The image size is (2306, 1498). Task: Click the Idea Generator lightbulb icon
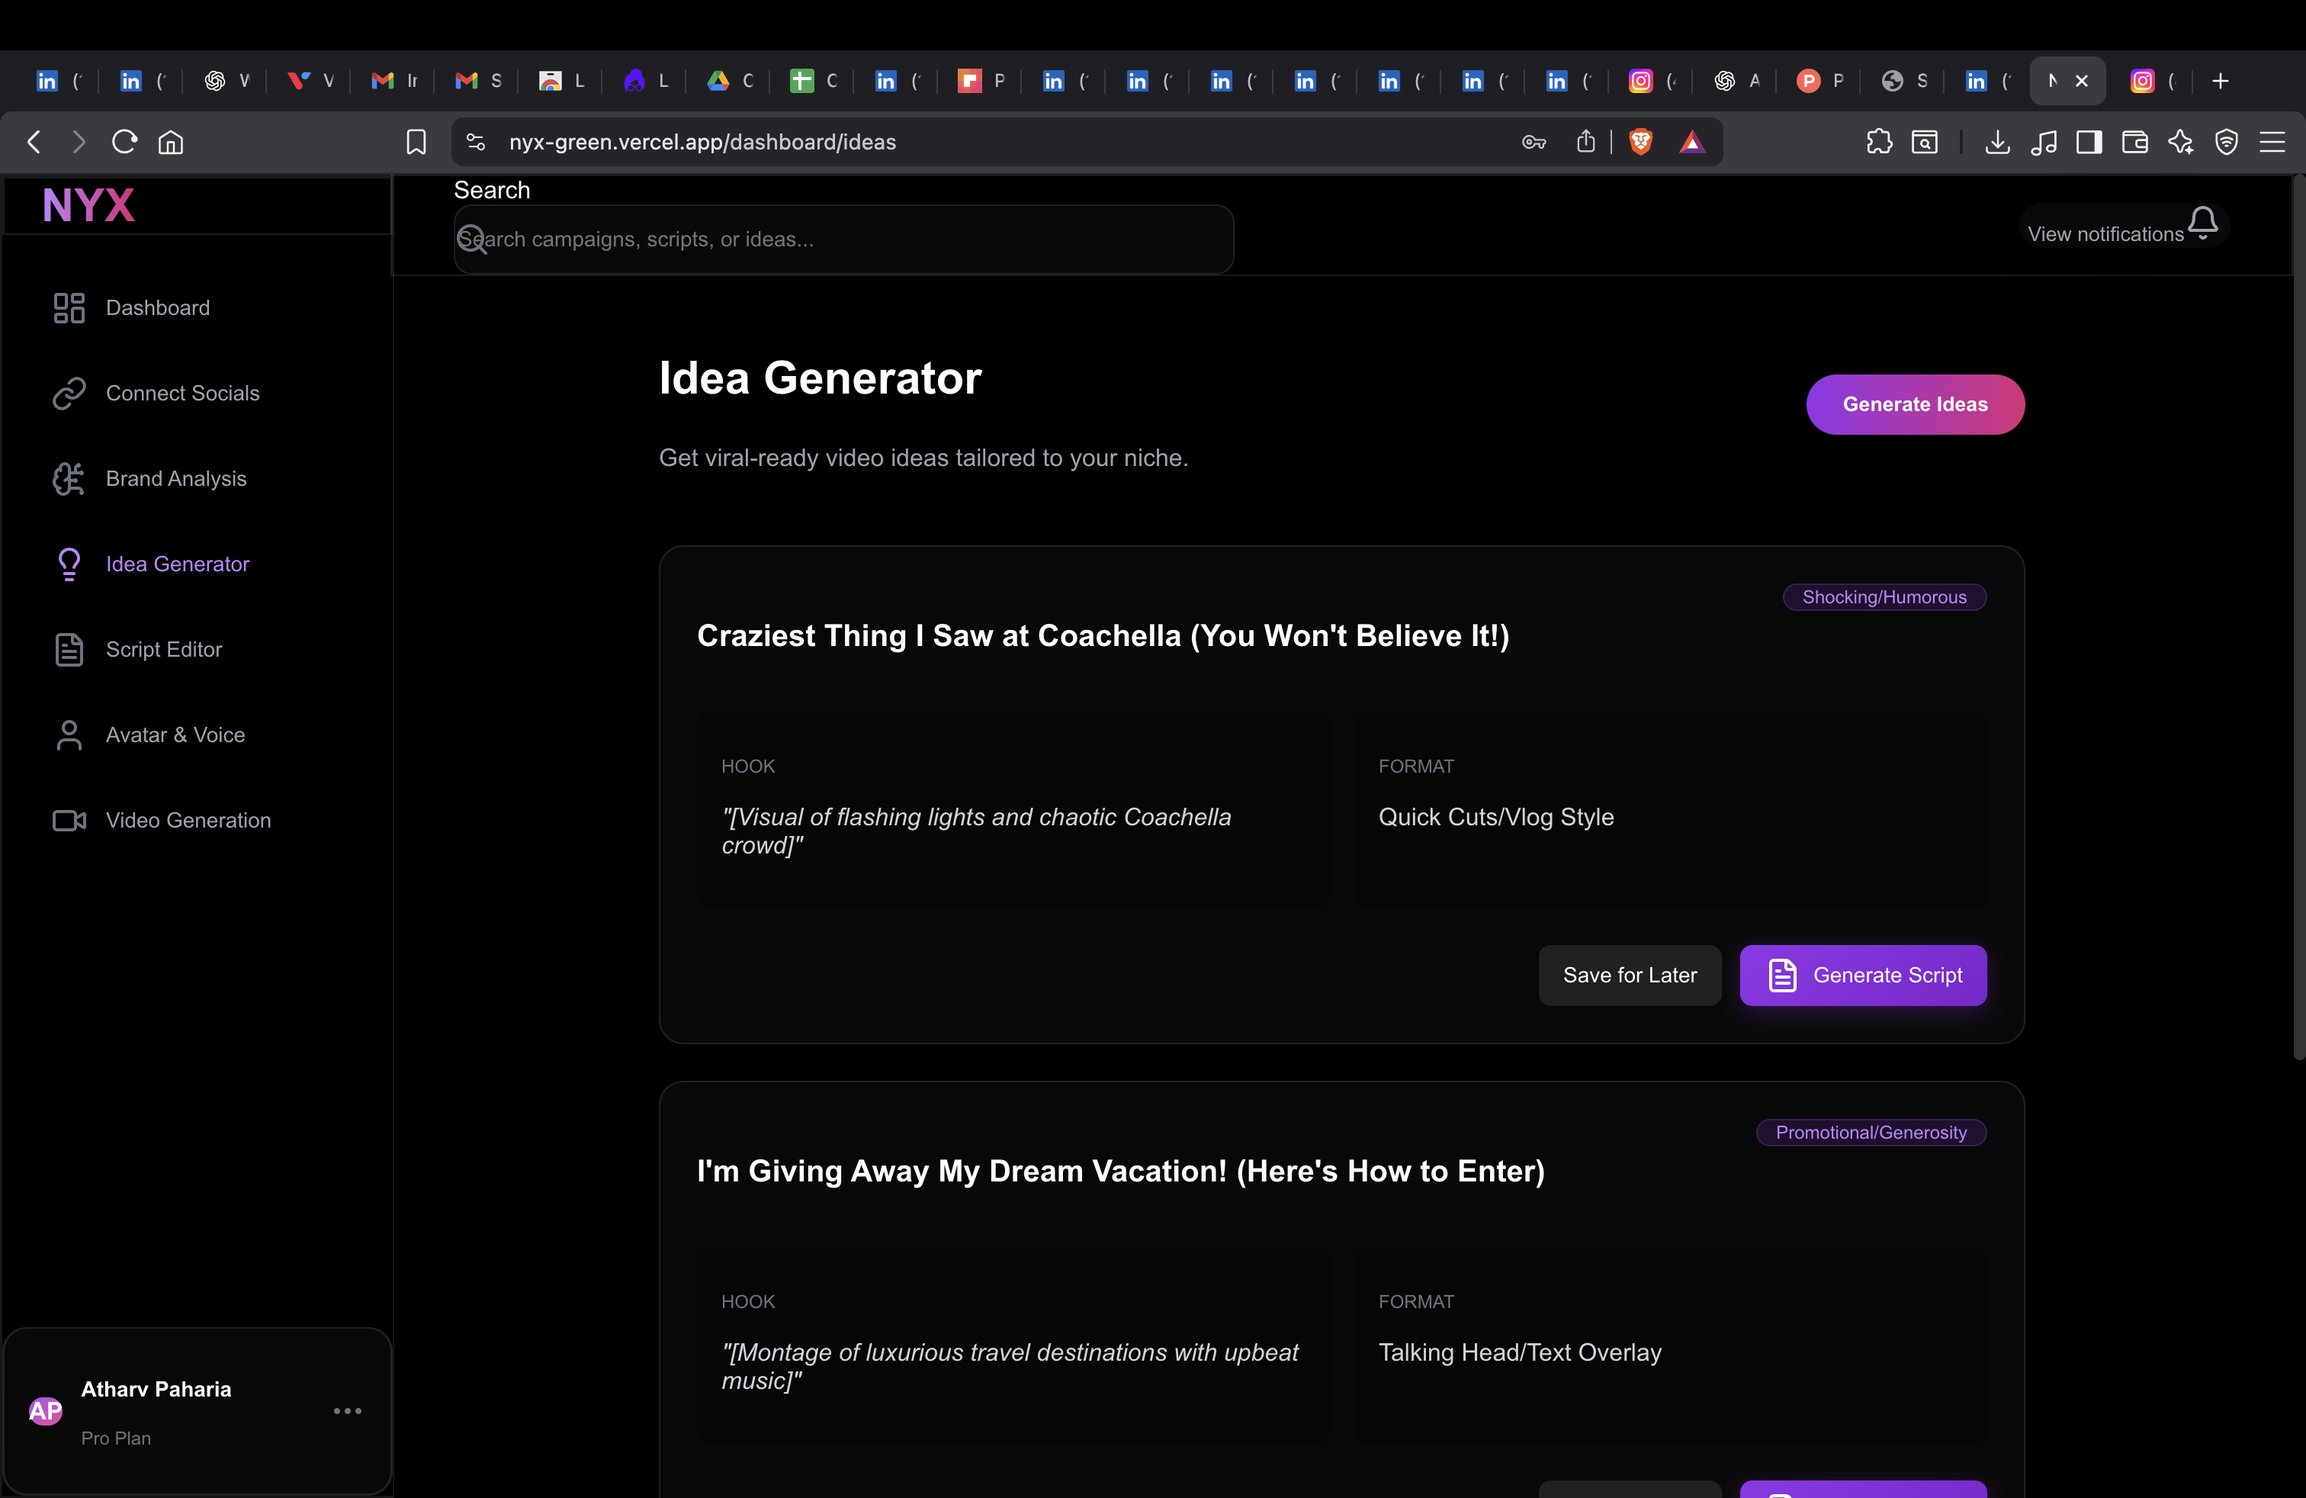67,564
